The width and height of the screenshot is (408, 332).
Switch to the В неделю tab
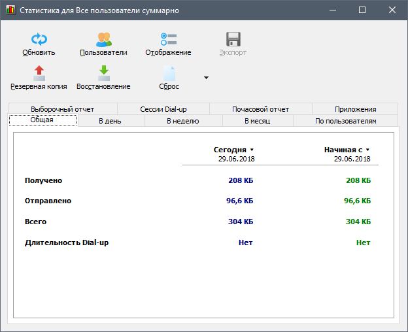pyautogui.click(x=184, y=121)
